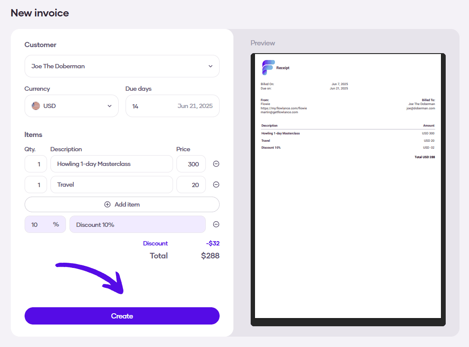Edit the price field showing 300
The width and height of the screenshot is (469, 347).
tap(191, 164)
